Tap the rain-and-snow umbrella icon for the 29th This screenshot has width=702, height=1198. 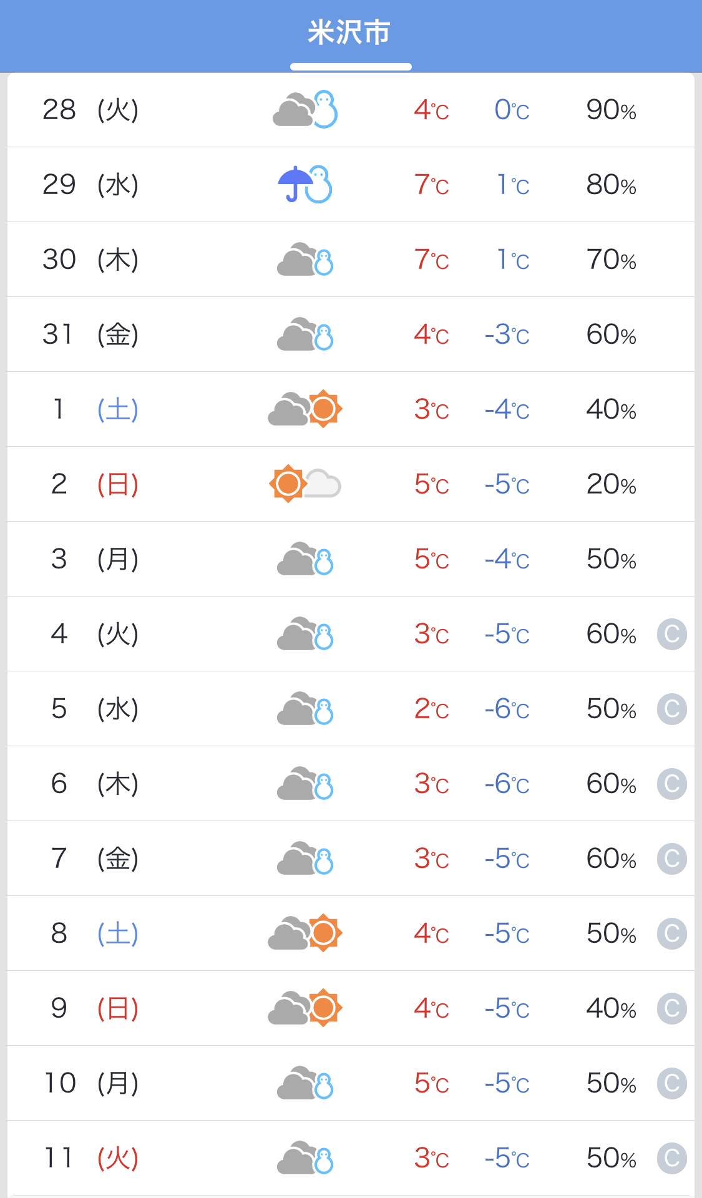point(305,185)
